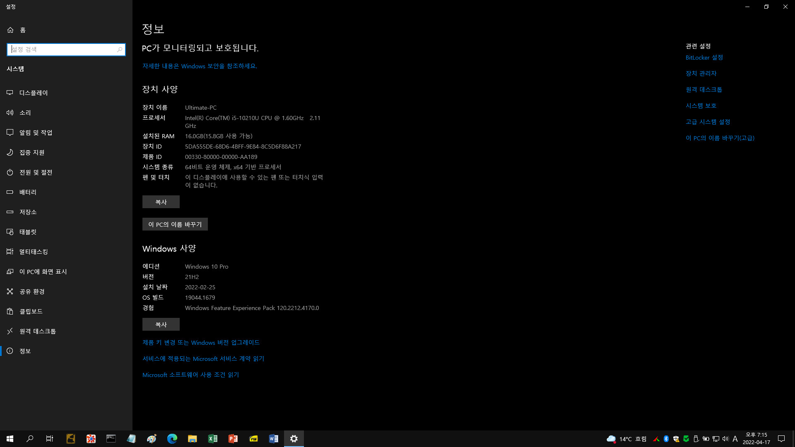
Task: Click the safely remove hardware tray icon
Action: 696,439
